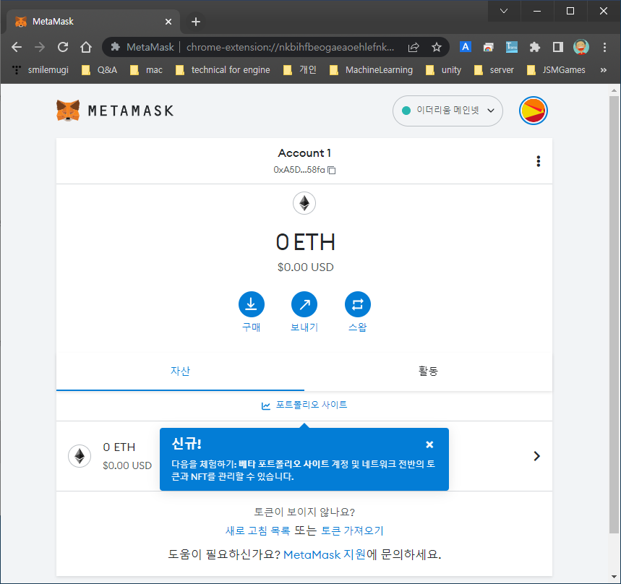Click the extension icon next to translate
621x584 pixels.
pos(488,47)
